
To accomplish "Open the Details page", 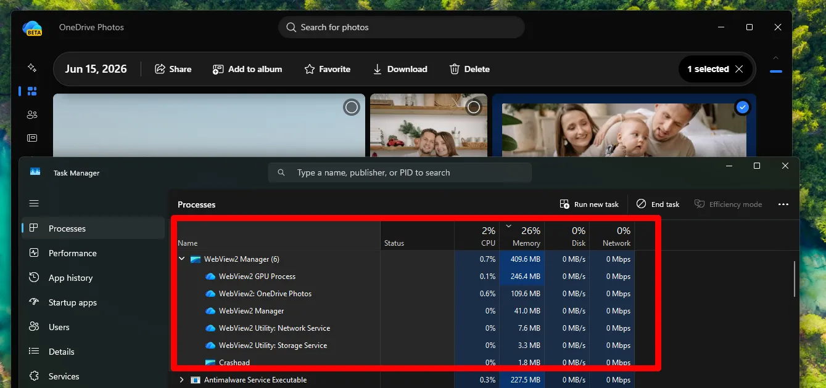I will coord(94,352).
